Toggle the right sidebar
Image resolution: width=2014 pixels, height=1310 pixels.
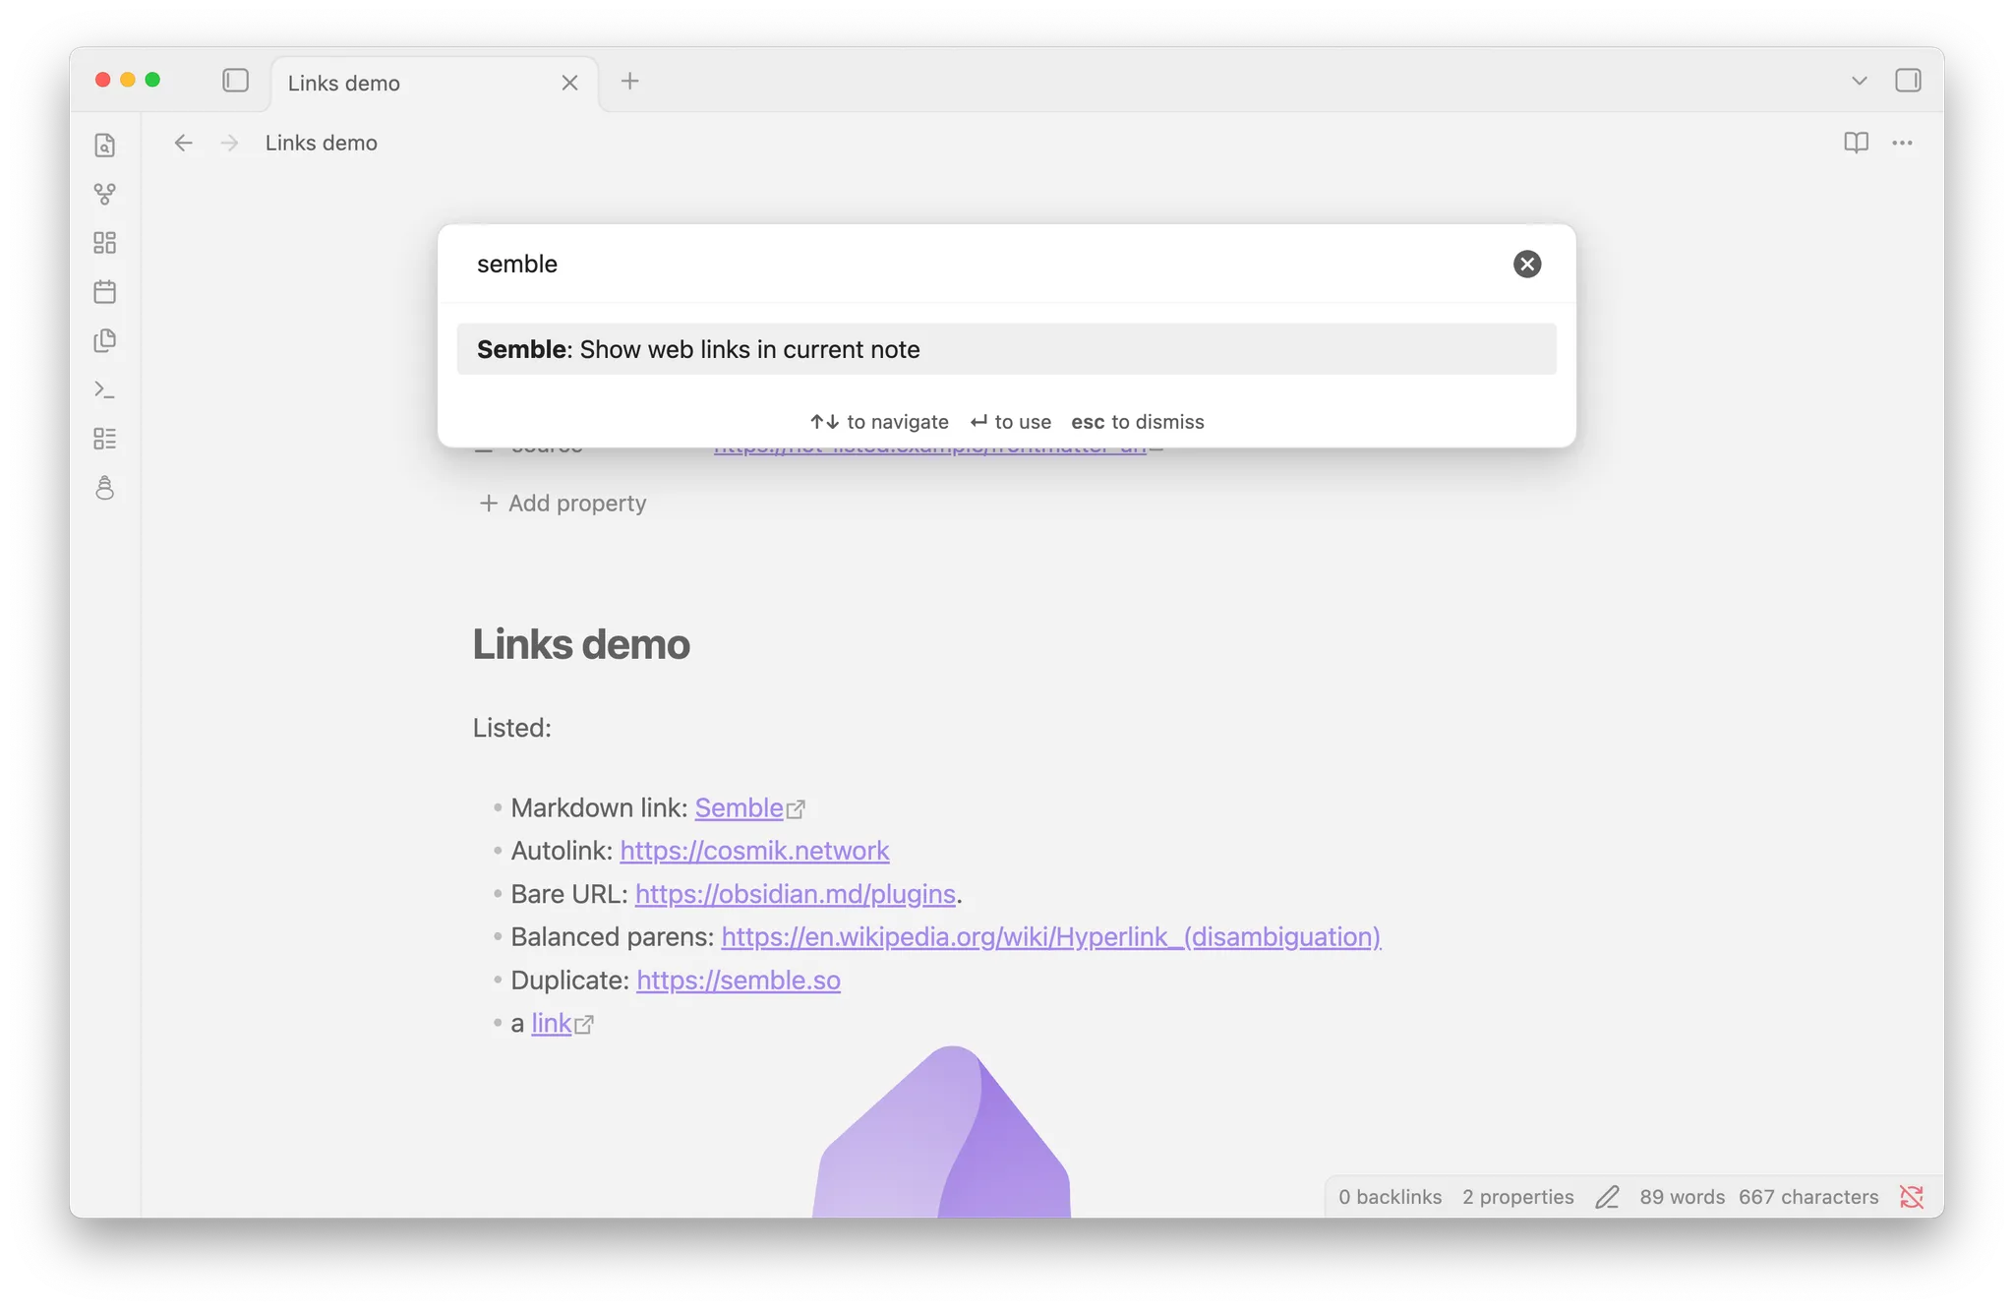tap(1908, 81)
